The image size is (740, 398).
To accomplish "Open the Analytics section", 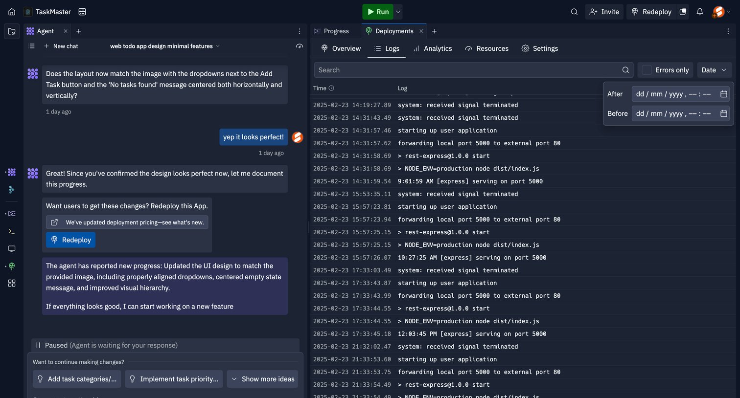I will tap(432, 48).
